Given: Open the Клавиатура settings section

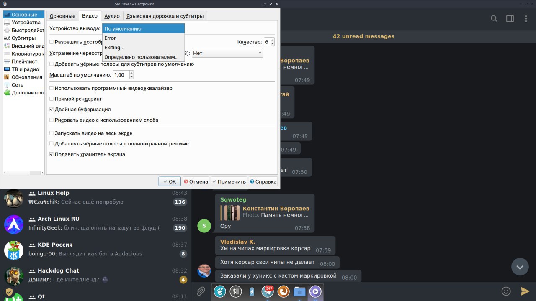Looking at the screenshot, I should tap(24, 54).
